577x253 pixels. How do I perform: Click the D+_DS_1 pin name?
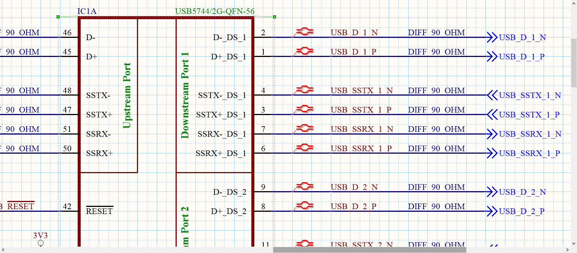coord(228,57)
